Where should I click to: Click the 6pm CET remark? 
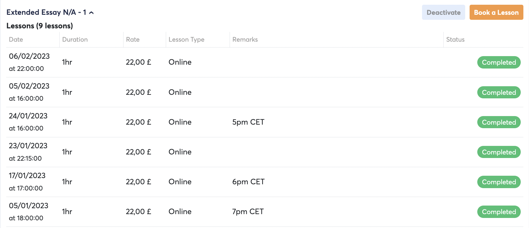248,182
